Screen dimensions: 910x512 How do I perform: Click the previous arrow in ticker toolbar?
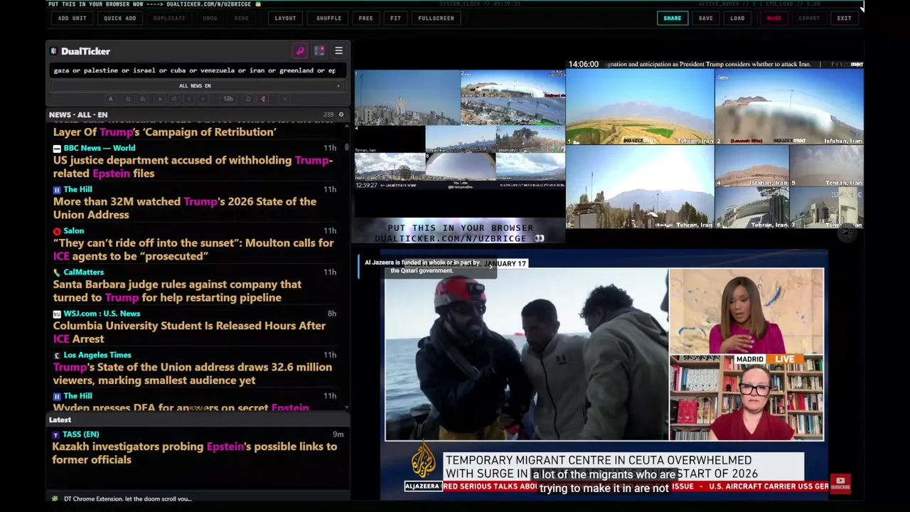coord(188,99)
